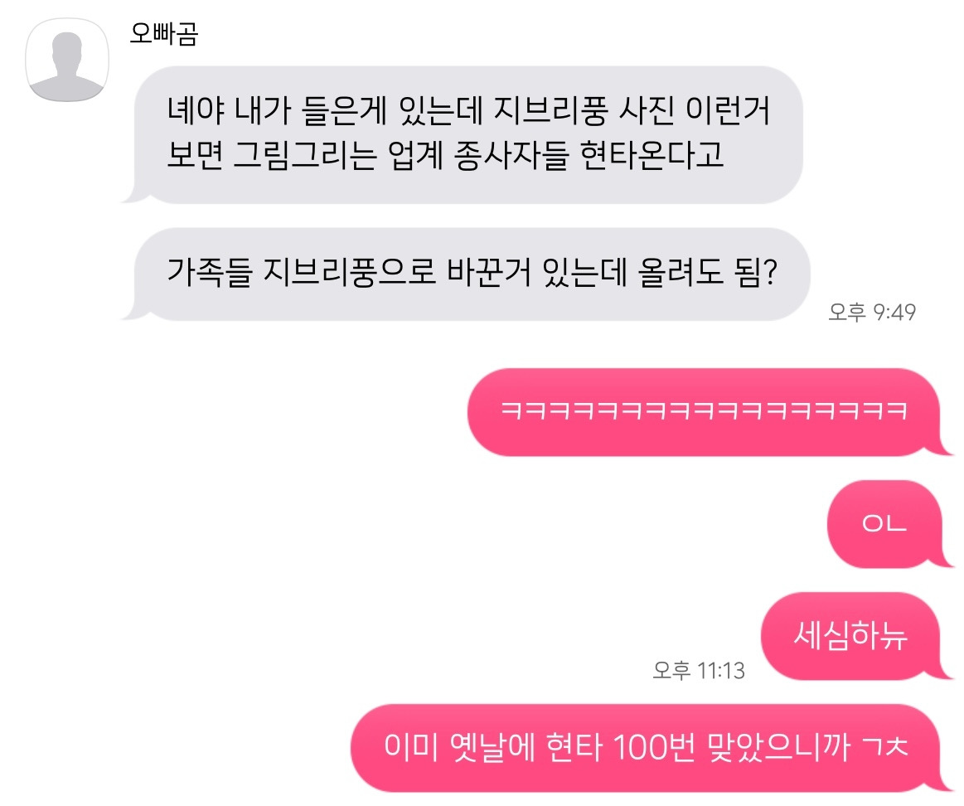Viewport: 964px width, 806px height.
Task: Select the message about 현타 100번
Action: [x=652, y=748]
